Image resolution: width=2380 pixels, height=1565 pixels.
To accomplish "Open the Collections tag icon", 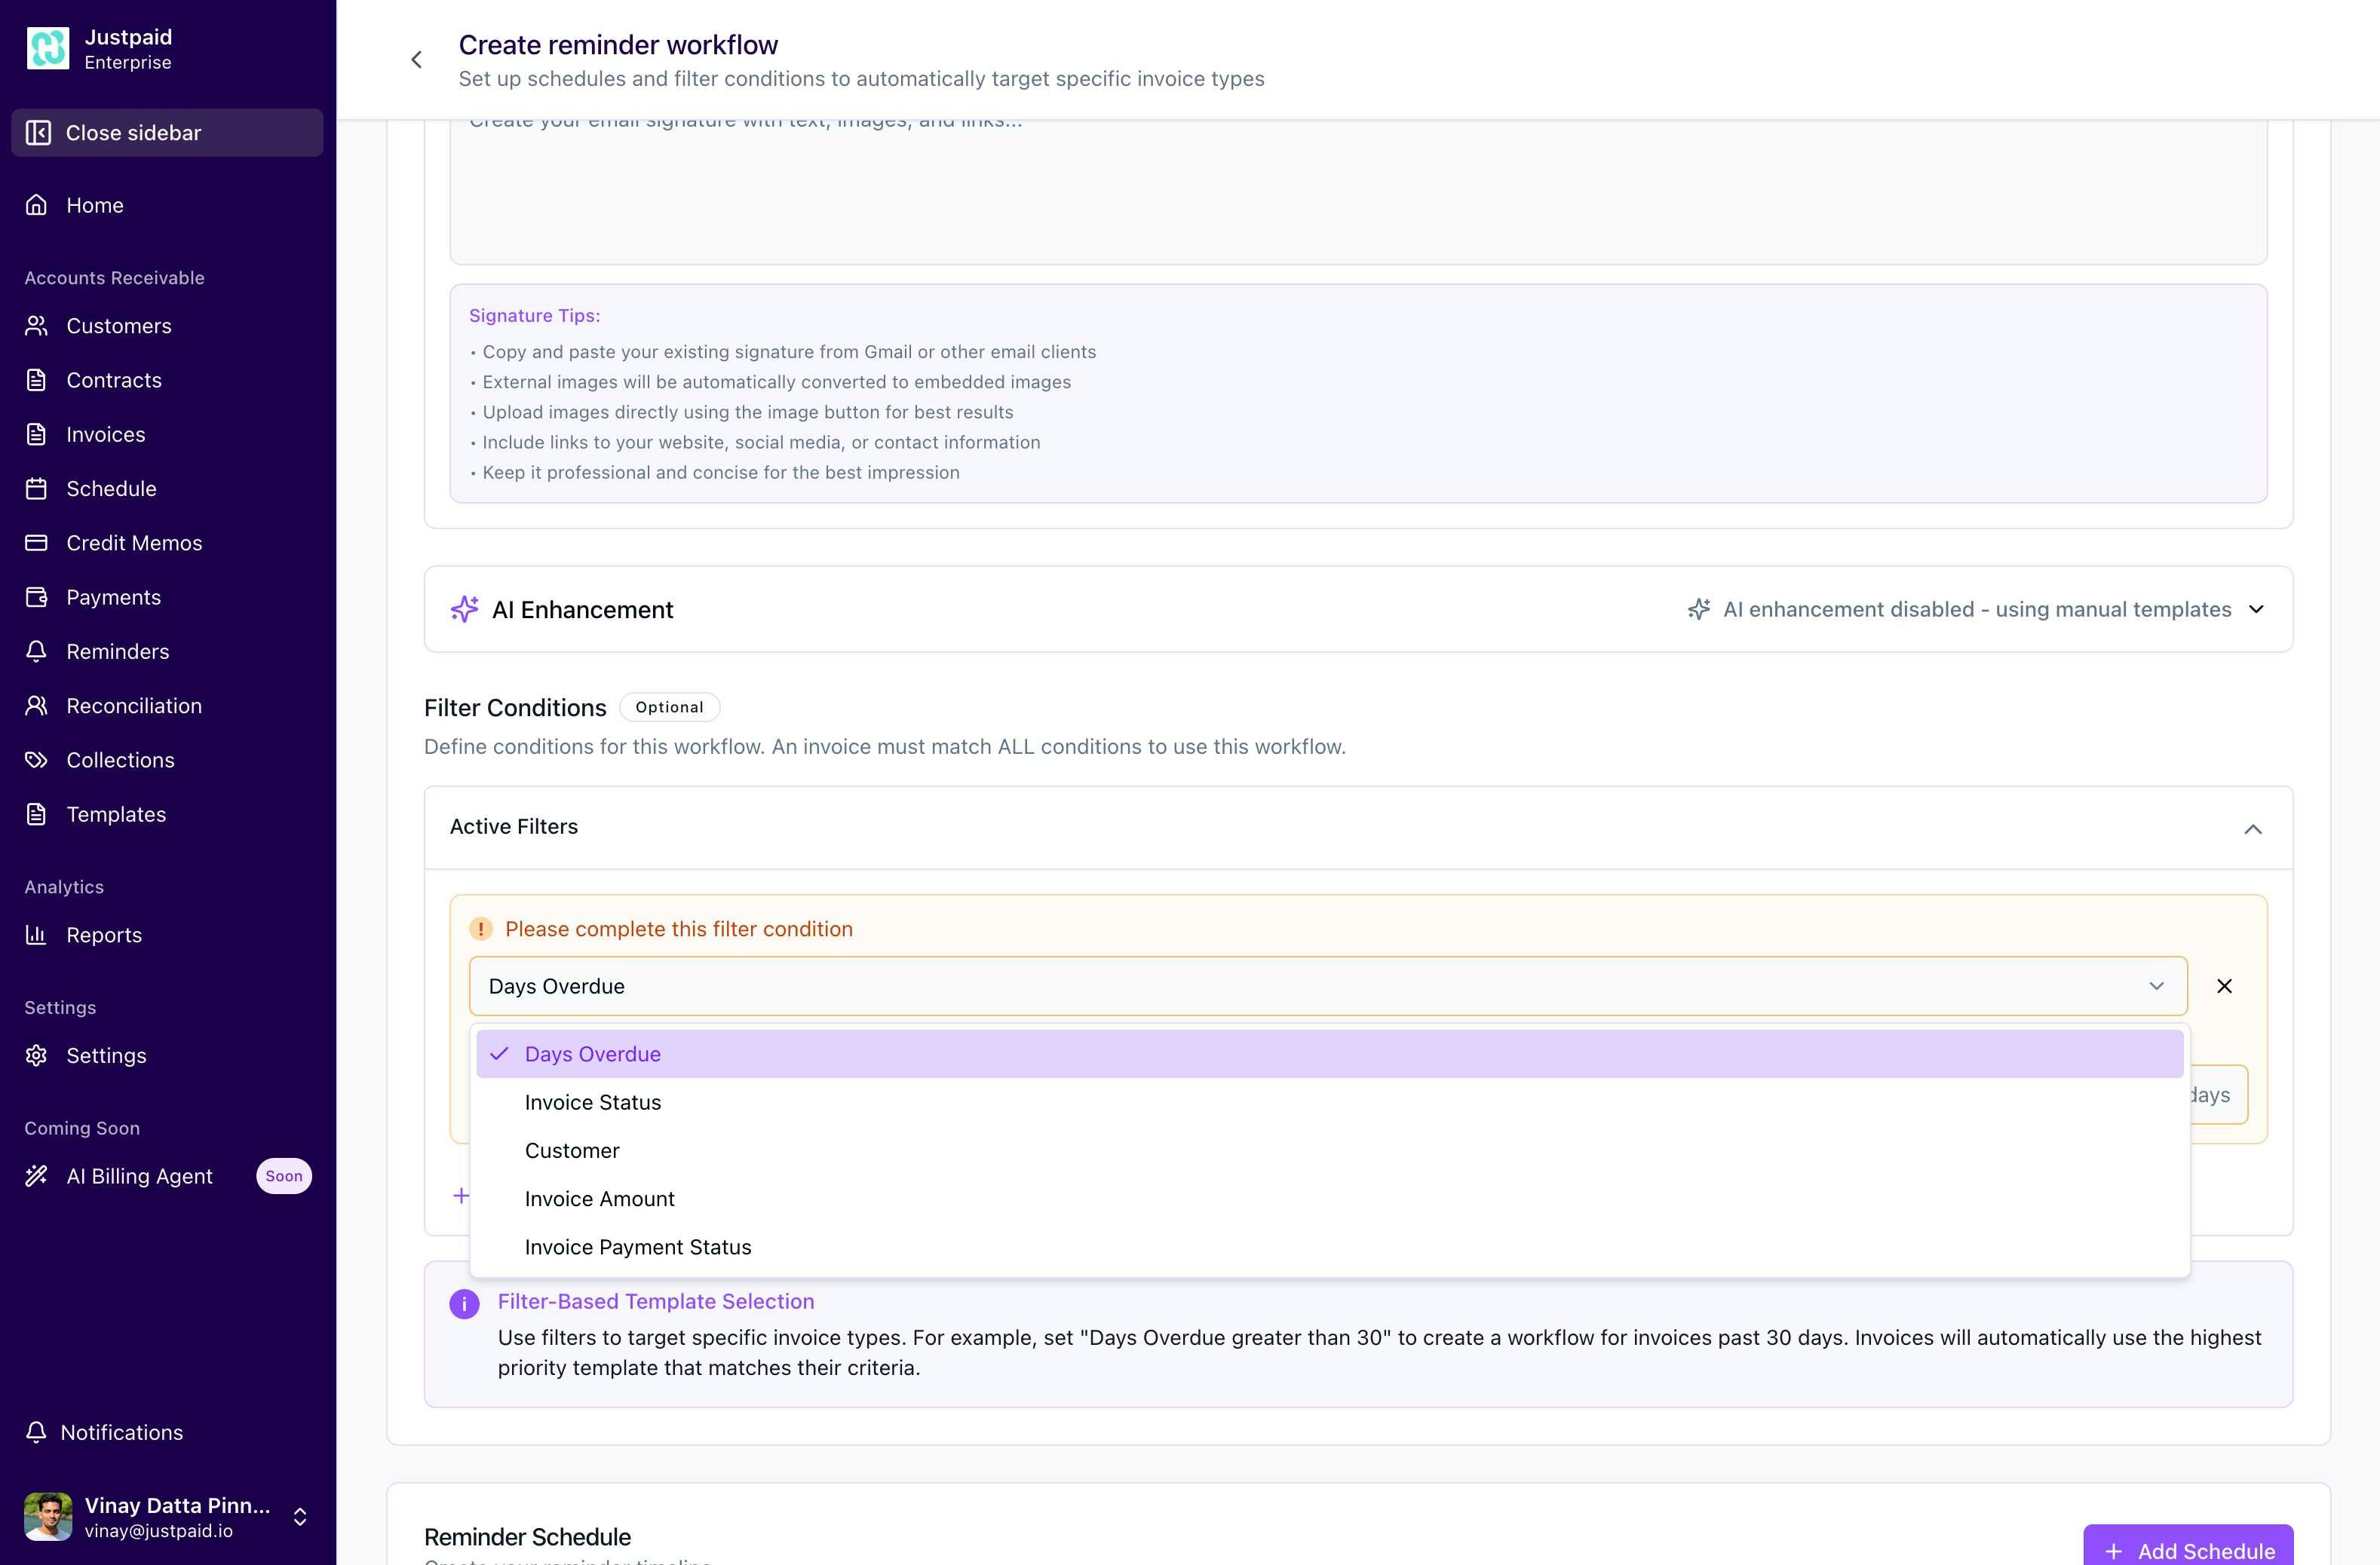I will [x=37, y=760].
